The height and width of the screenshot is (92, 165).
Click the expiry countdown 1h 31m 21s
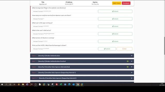coord(95,4)
